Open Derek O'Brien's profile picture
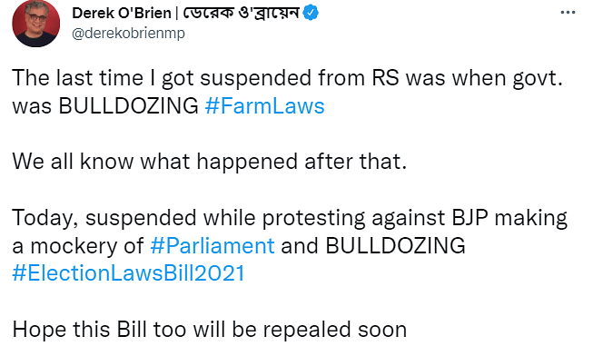Screen dimensions: 593x346 [x=36, y=24]
